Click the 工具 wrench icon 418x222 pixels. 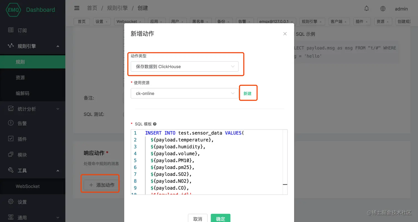[11, 170]
